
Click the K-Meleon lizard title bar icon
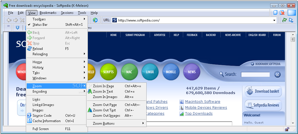click(6, 5)
